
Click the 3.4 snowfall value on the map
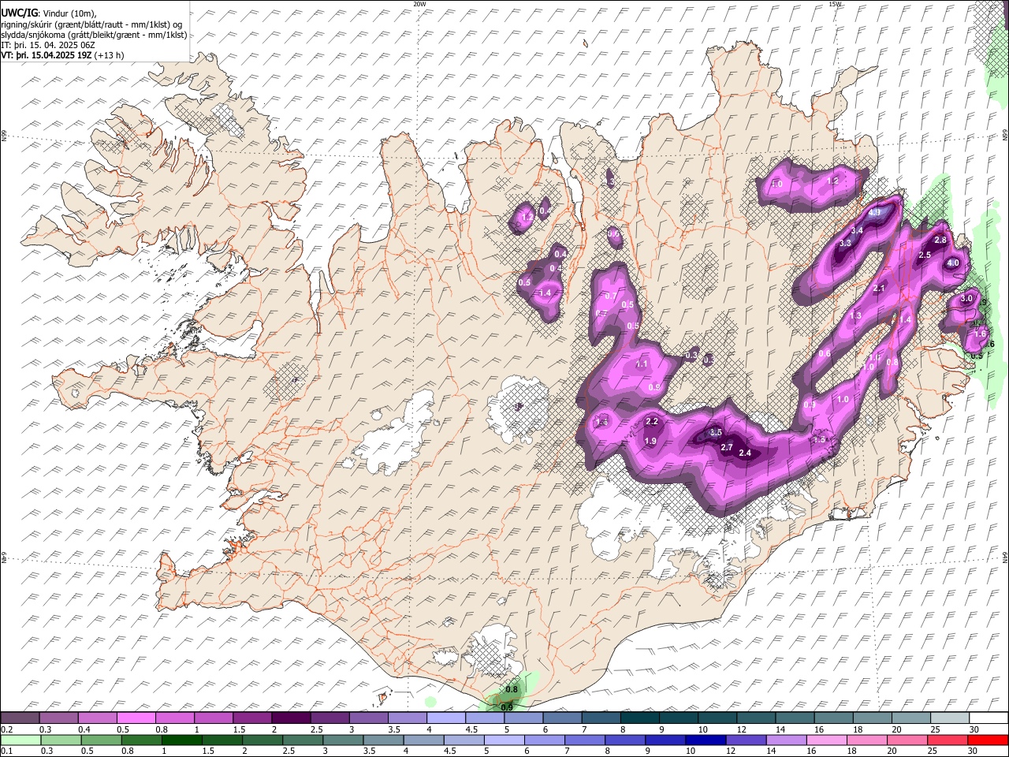858,229
